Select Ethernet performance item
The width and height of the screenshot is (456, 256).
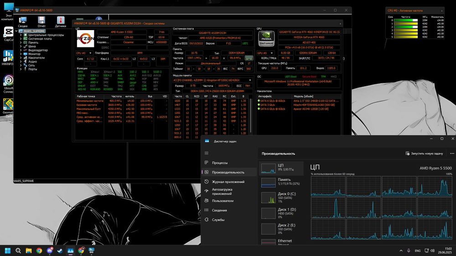pos(281,242)
